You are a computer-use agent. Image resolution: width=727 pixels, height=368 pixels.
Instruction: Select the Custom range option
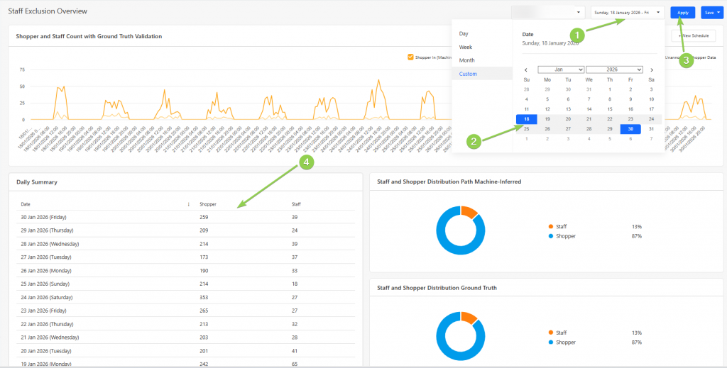[x=469, y=74]
